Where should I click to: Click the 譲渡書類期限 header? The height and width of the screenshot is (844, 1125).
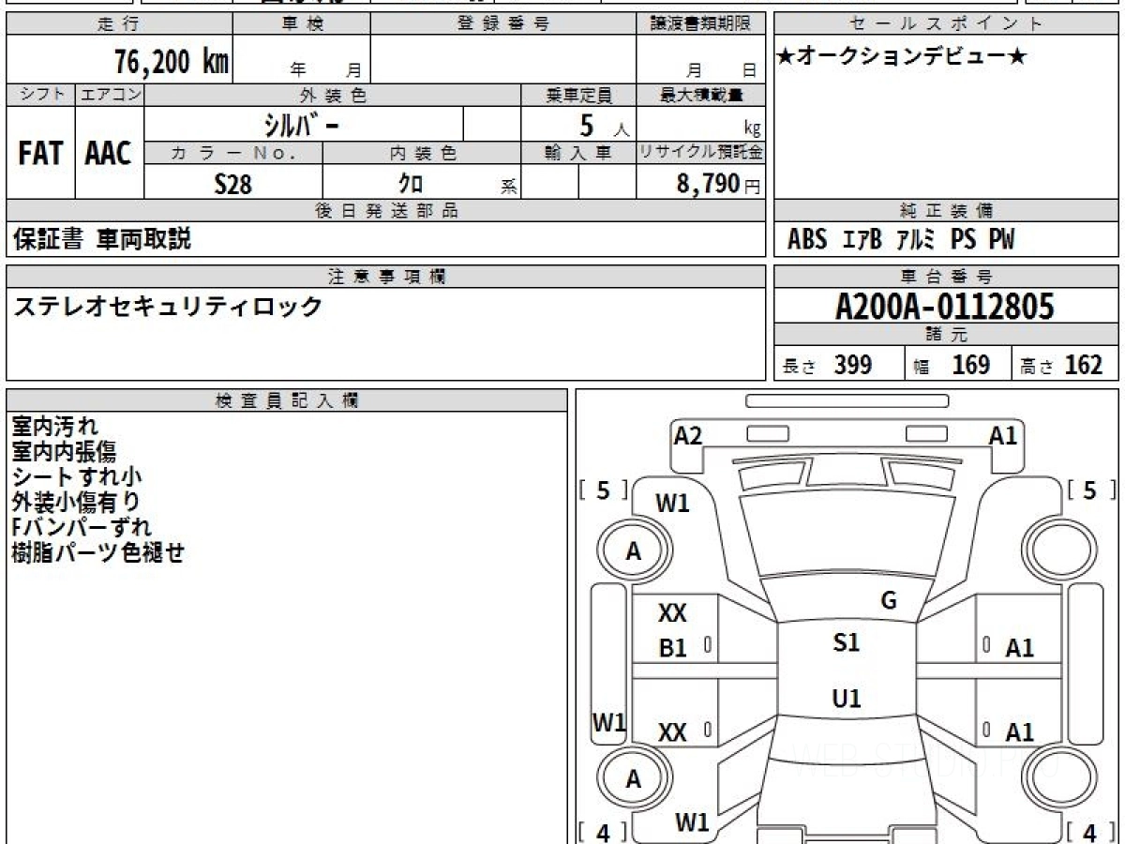pyautogui.click(x=700, y=24)
